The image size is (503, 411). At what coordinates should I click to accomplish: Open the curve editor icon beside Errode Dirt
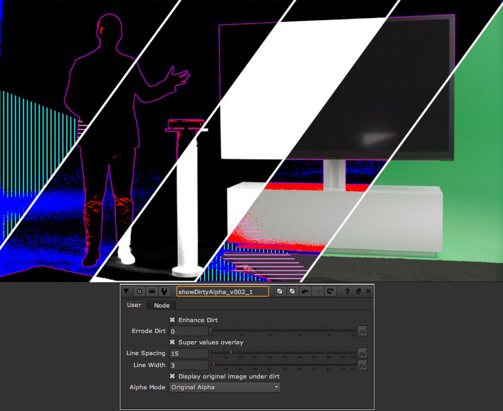[362, 331]
